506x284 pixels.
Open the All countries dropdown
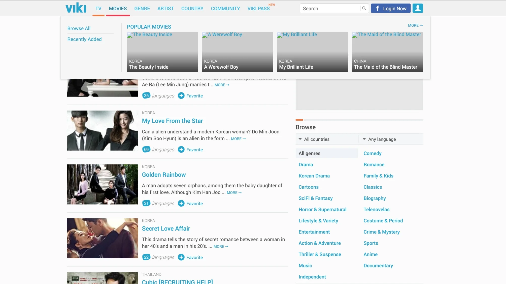pos(327,139)
